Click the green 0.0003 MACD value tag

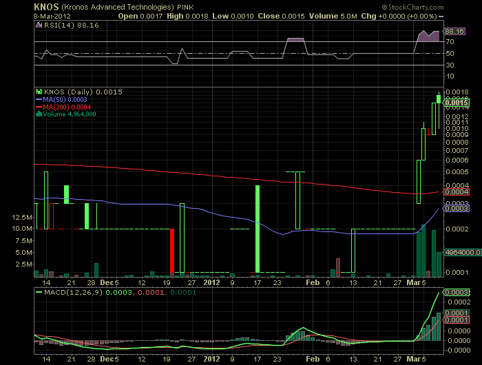pos(457,293)
